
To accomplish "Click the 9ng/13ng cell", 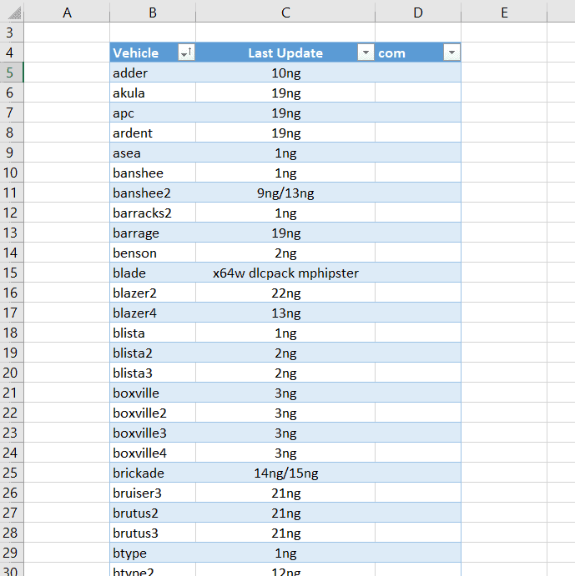I will tap(285, 193).
